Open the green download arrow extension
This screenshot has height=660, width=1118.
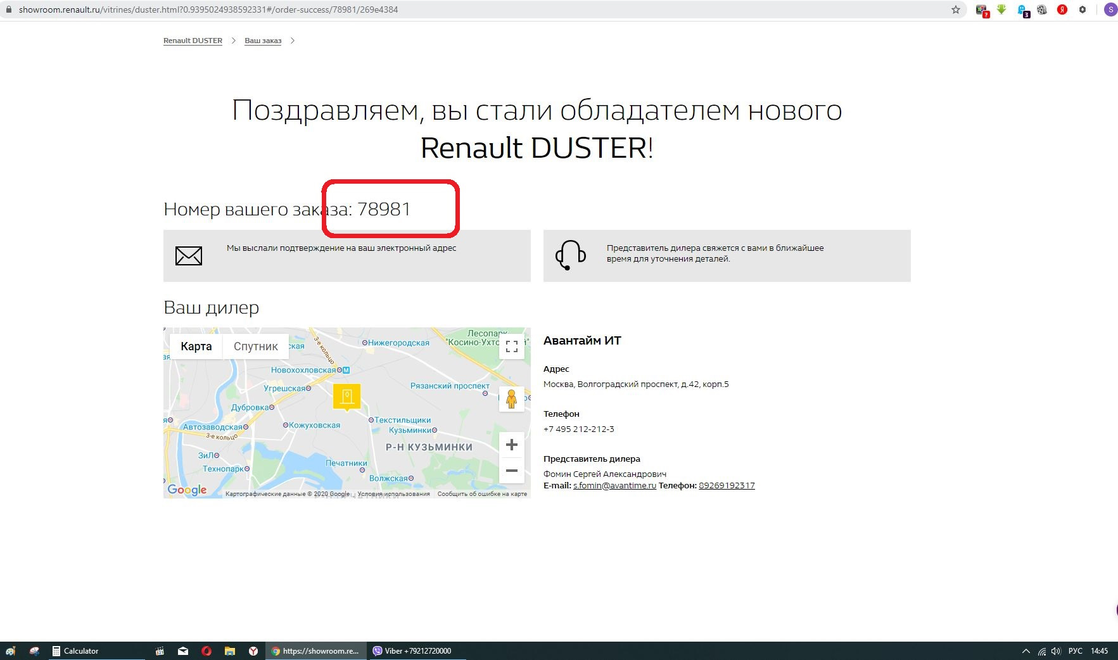pyautogui.click(x=1001, y=10)
